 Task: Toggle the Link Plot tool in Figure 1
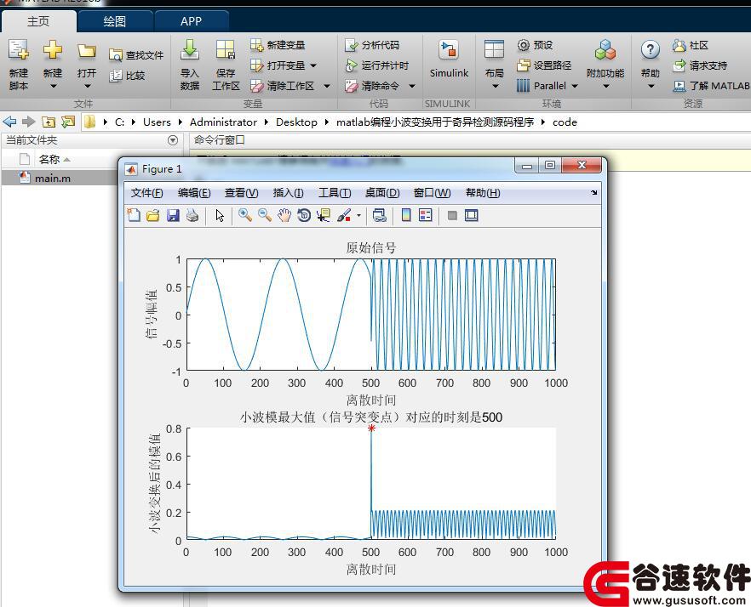380,215
